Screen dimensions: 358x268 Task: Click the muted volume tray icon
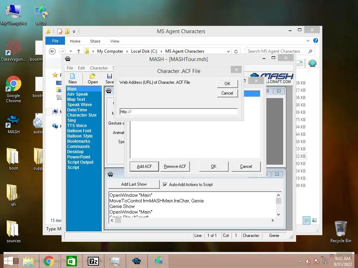click(x=308, y=261)
